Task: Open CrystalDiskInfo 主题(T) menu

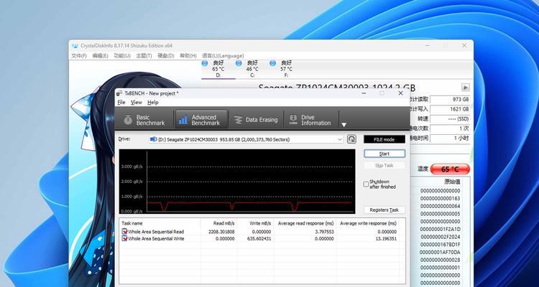Action: pos(144,56)
